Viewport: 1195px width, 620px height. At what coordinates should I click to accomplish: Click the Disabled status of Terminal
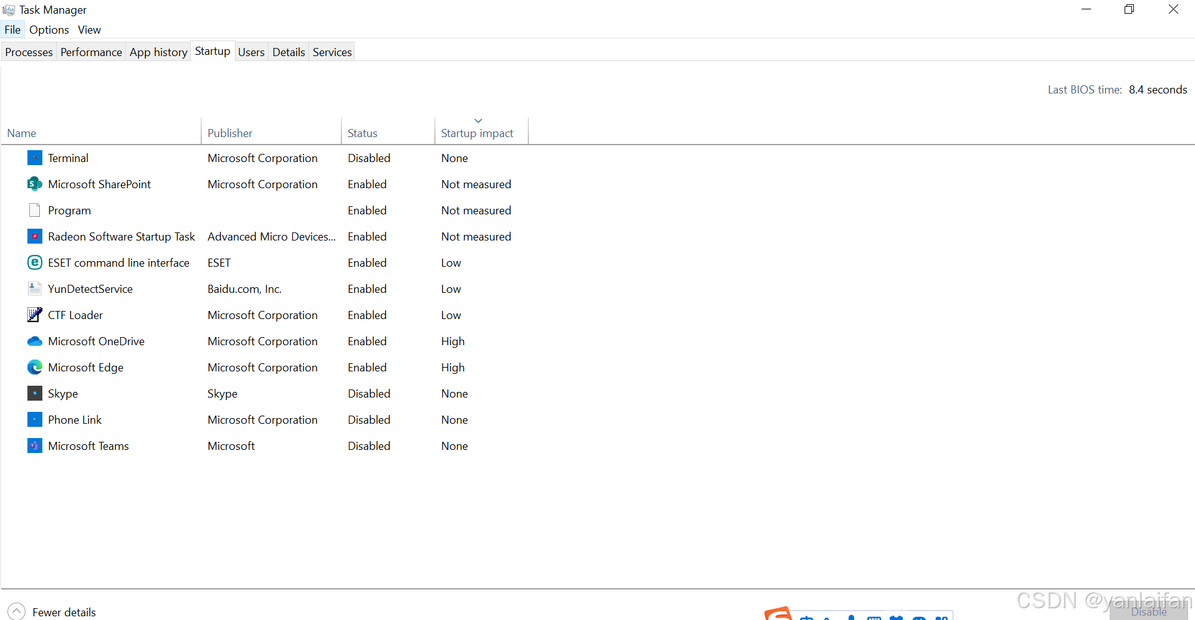point(369,158)
